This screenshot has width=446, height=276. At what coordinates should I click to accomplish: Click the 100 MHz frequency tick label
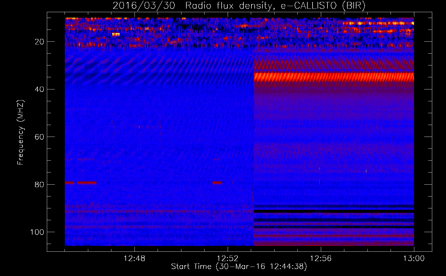click(37, 232)
